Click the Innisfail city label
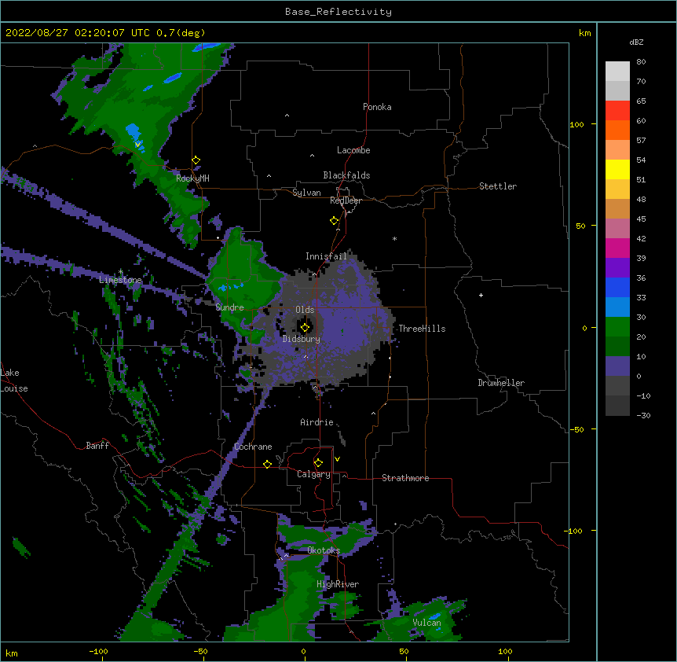Screen dimensions: 677x662 (326, 256)
